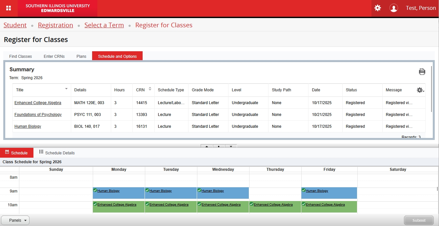Screen dimensions: 439x226
Task: Open summary table column settings gear
Action: (420, 90)
